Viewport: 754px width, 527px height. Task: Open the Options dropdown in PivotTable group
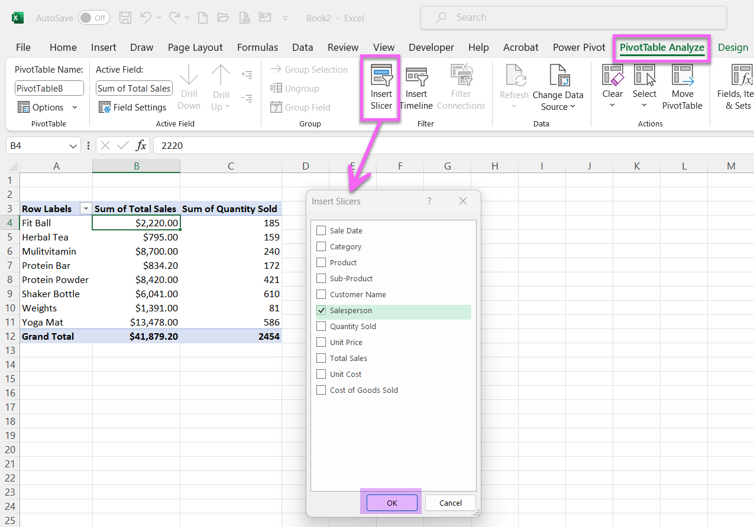pyautogui.click(x=48, y=107)
